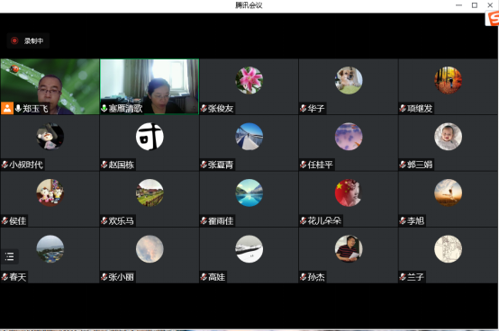Image resolution: width=499 pixels, height=331 pixels.
Task: Click the lake avatar of 霍雨佳
Action: coord(249,192)
